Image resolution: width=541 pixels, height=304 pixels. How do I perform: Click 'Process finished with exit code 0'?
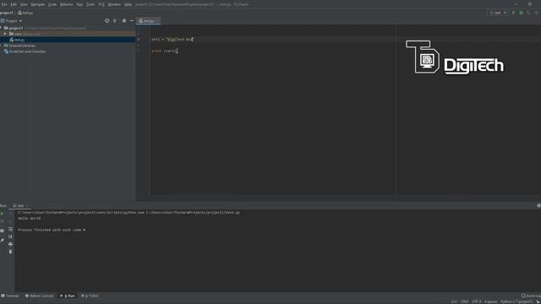coord(52,230)
